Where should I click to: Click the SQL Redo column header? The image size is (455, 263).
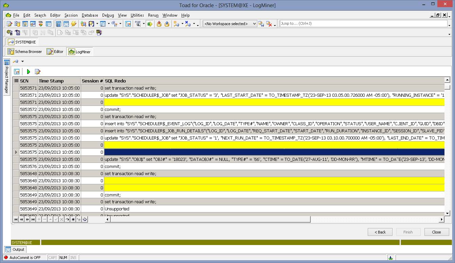coord(274,81)
